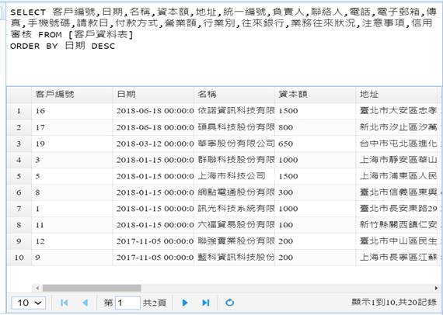The image size is (443, 315).
Task: Click address 臺北市長安東路29 cell
Action: tap(396, 209)
